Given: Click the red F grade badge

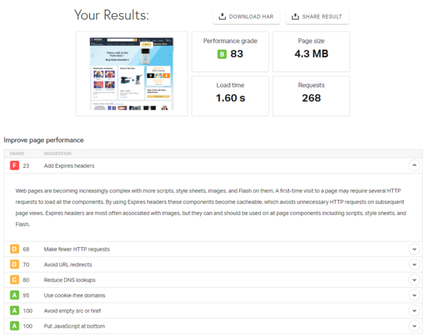Looking at the screenshot, I should tap(15, 165).
